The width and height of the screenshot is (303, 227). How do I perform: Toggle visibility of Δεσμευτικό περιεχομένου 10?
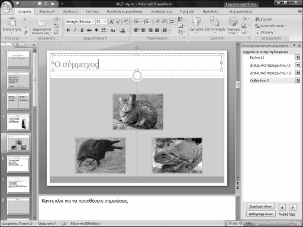pyautogui.click(x=297, y=73)
